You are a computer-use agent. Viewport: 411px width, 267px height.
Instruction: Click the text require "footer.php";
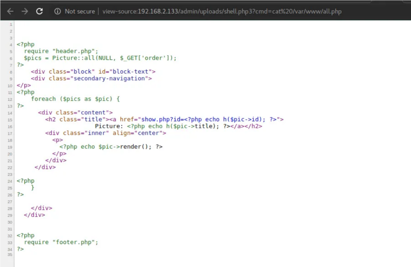61,242
